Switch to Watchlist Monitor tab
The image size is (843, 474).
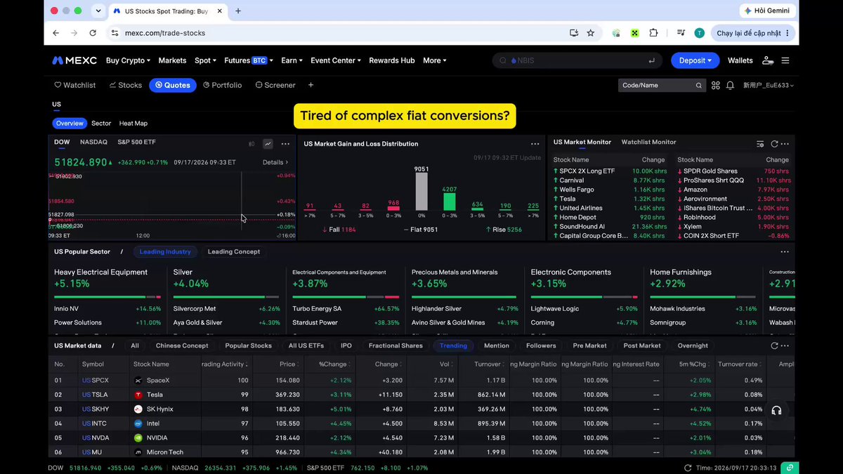coord(648,142)
